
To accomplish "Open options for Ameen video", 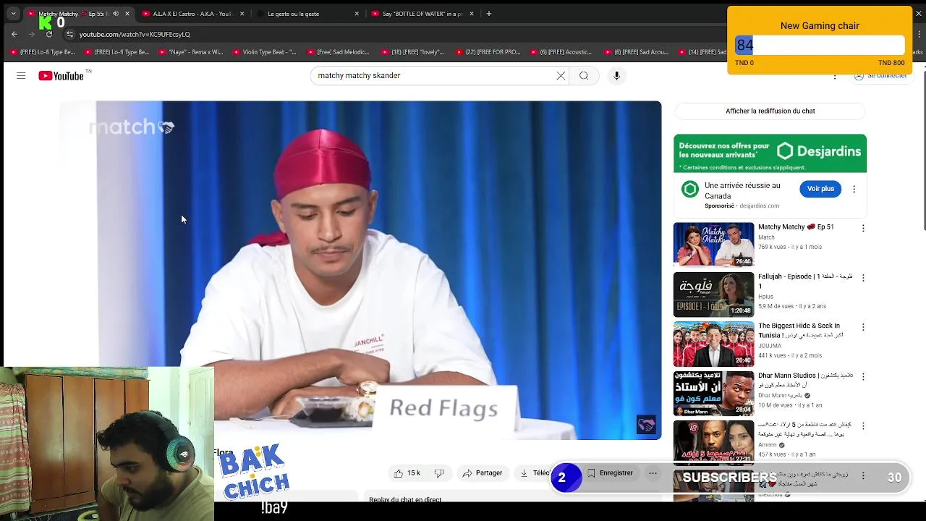I will click(862, 426).
